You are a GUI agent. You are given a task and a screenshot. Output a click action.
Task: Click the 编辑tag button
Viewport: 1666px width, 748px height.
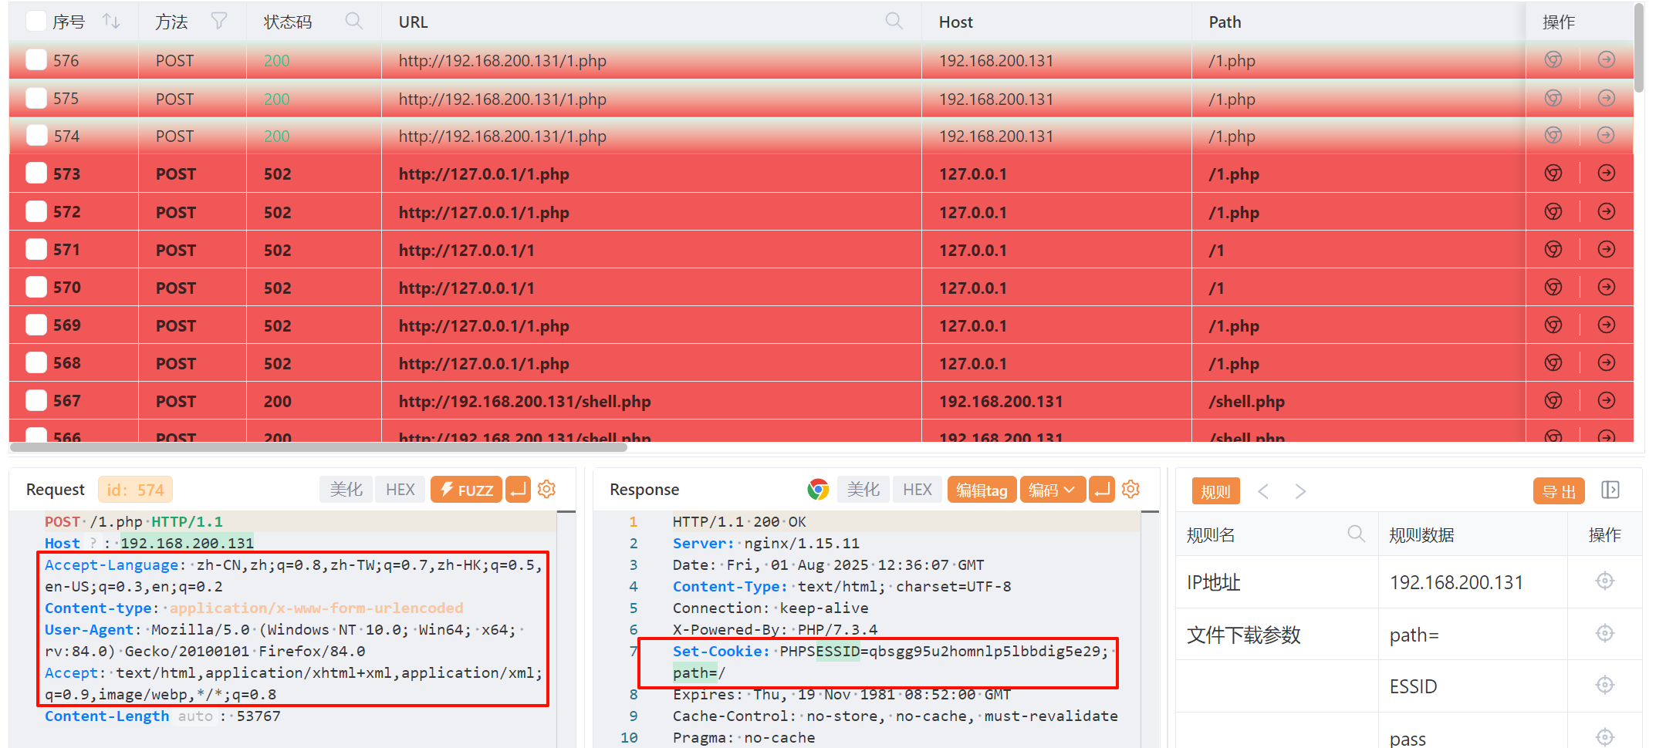pyautogui.click(x=982, y=490)
